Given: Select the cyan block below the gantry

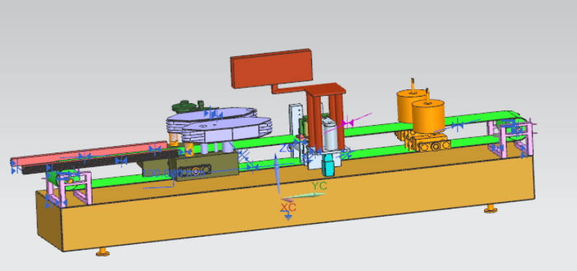Looking at the screenshot, I should (327, 164).
